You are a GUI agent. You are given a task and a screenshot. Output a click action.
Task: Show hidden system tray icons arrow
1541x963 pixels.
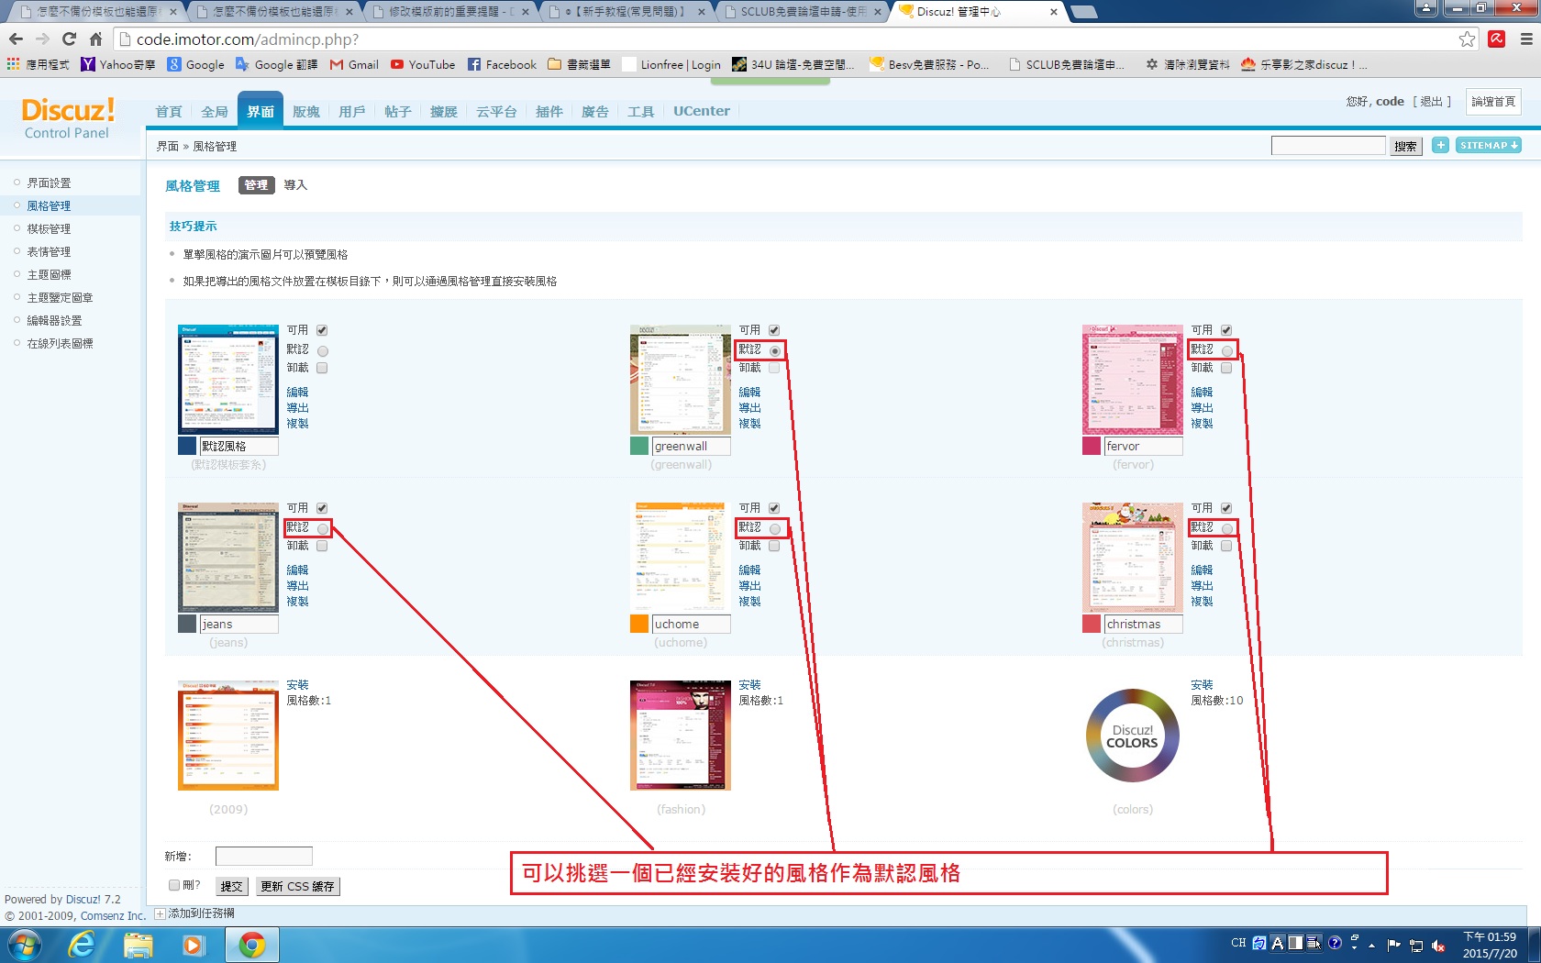click(1372, 944)
